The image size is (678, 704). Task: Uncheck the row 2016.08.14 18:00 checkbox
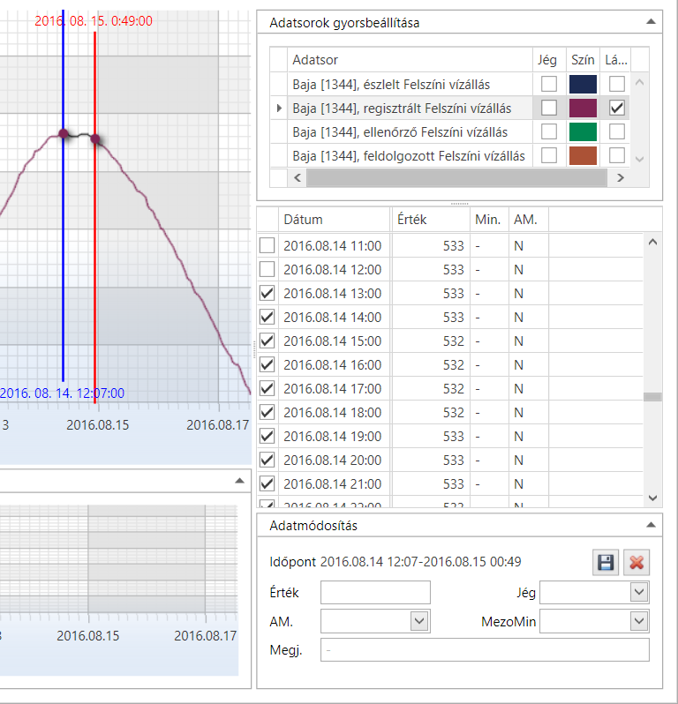coord(267,412)
